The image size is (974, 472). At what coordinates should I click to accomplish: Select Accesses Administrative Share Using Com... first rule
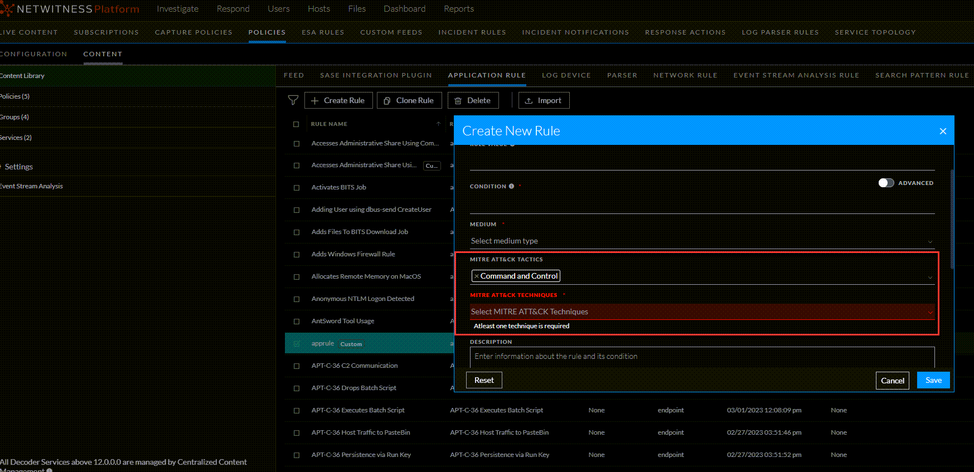click(375, 143)
